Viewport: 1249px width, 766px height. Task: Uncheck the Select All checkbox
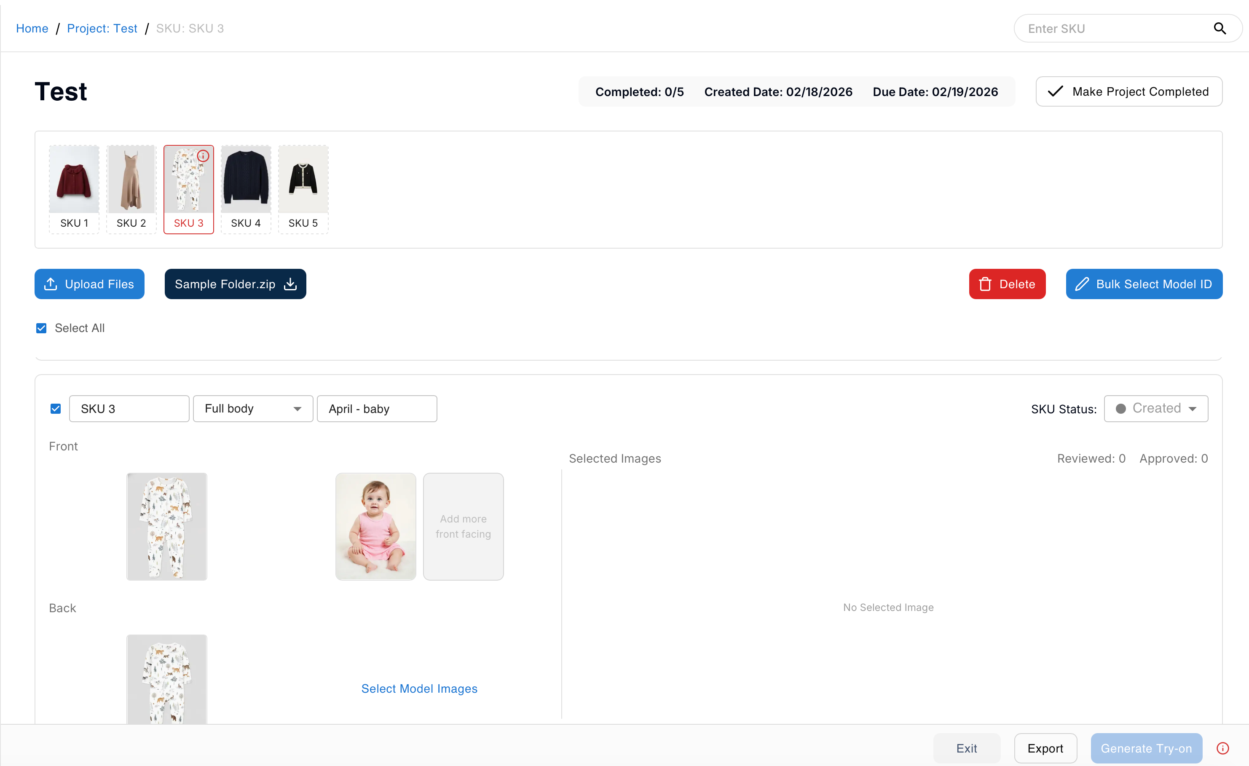click(x=42, y=328)
